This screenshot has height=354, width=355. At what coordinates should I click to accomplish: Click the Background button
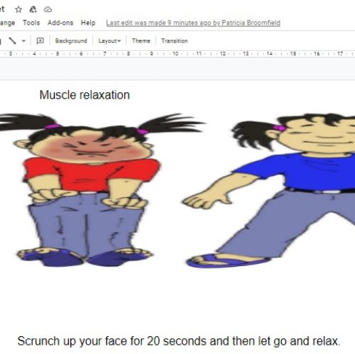tap(71, 41)
